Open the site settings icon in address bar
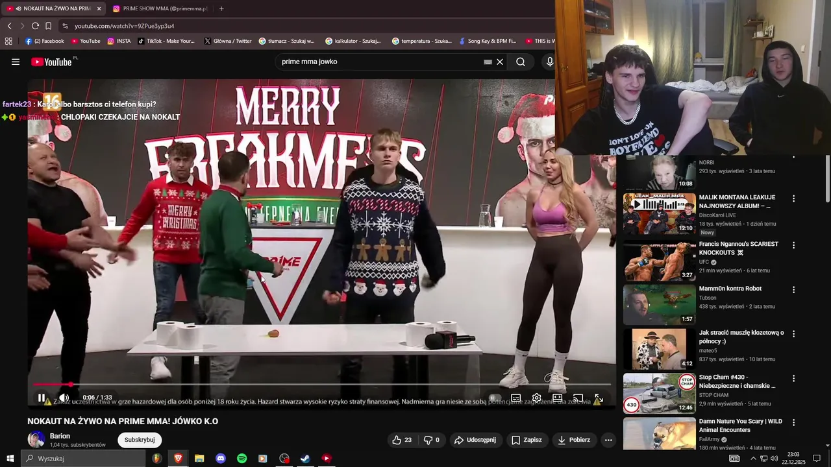 [x=65, y=26]
